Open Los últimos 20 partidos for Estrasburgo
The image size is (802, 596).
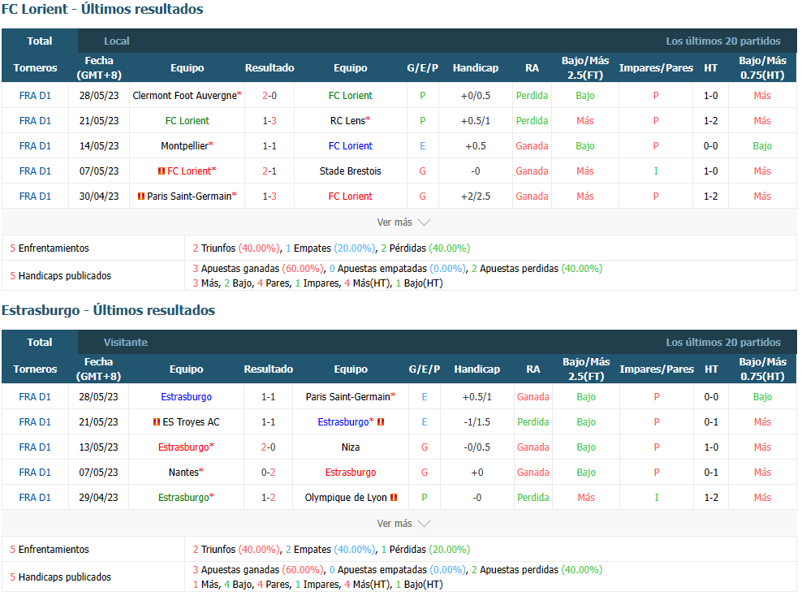pos(722,342)
